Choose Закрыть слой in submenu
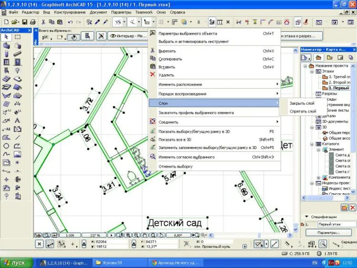 pos(302,103)
